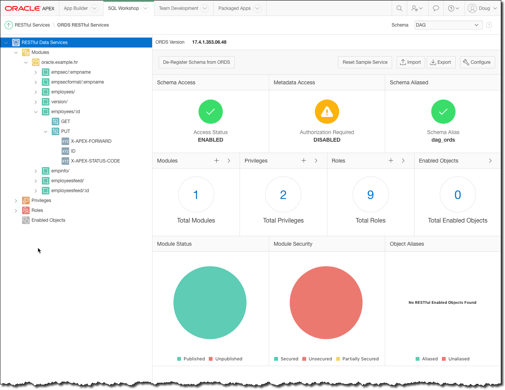Toggle the Unsecured legend in Module Security
Screen dimensions: 505x390
point(317,359)
